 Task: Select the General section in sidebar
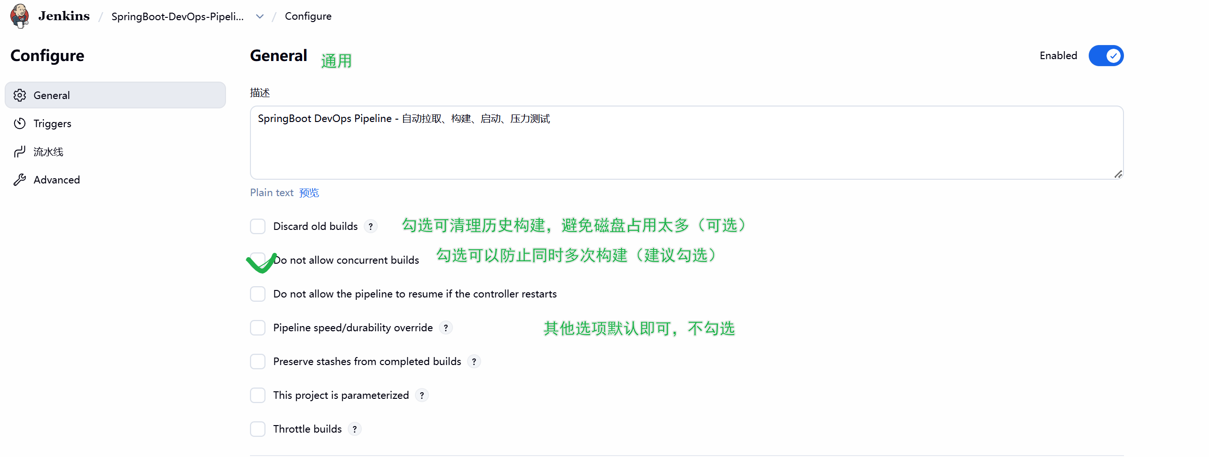115,95
